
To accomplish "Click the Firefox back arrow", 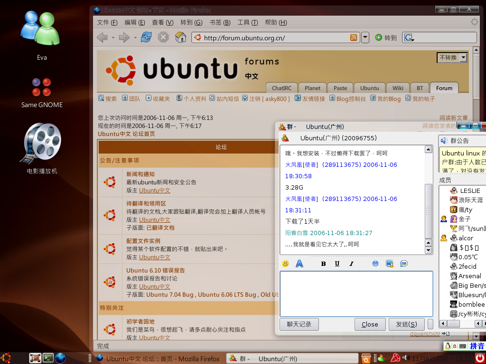I will [103, 38].
